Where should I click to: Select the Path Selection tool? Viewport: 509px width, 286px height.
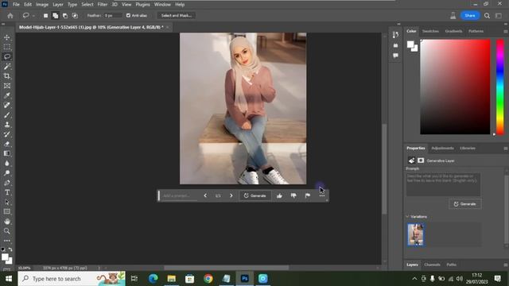(7, 202)
